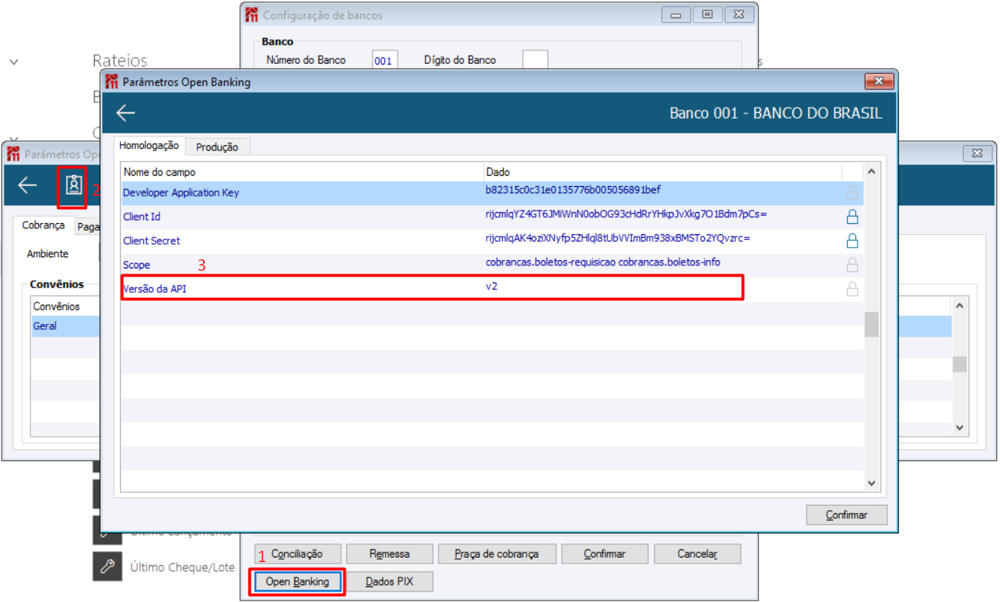The height and width of the screenshot is (602, 1000).
Task: Click the lock icon for Developer Application Key
Action: tap(852, 193)
